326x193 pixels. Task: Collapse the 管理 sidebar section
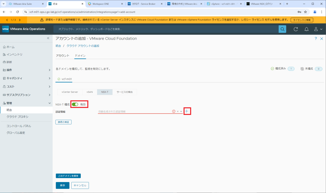point(49,103)
